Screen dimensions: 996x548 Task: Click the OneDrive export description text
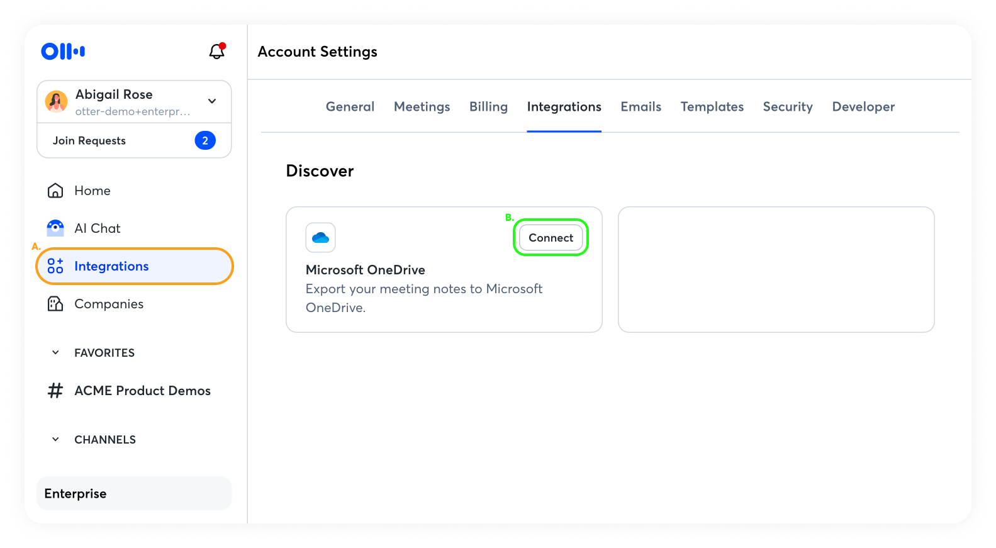coord(424,298)
